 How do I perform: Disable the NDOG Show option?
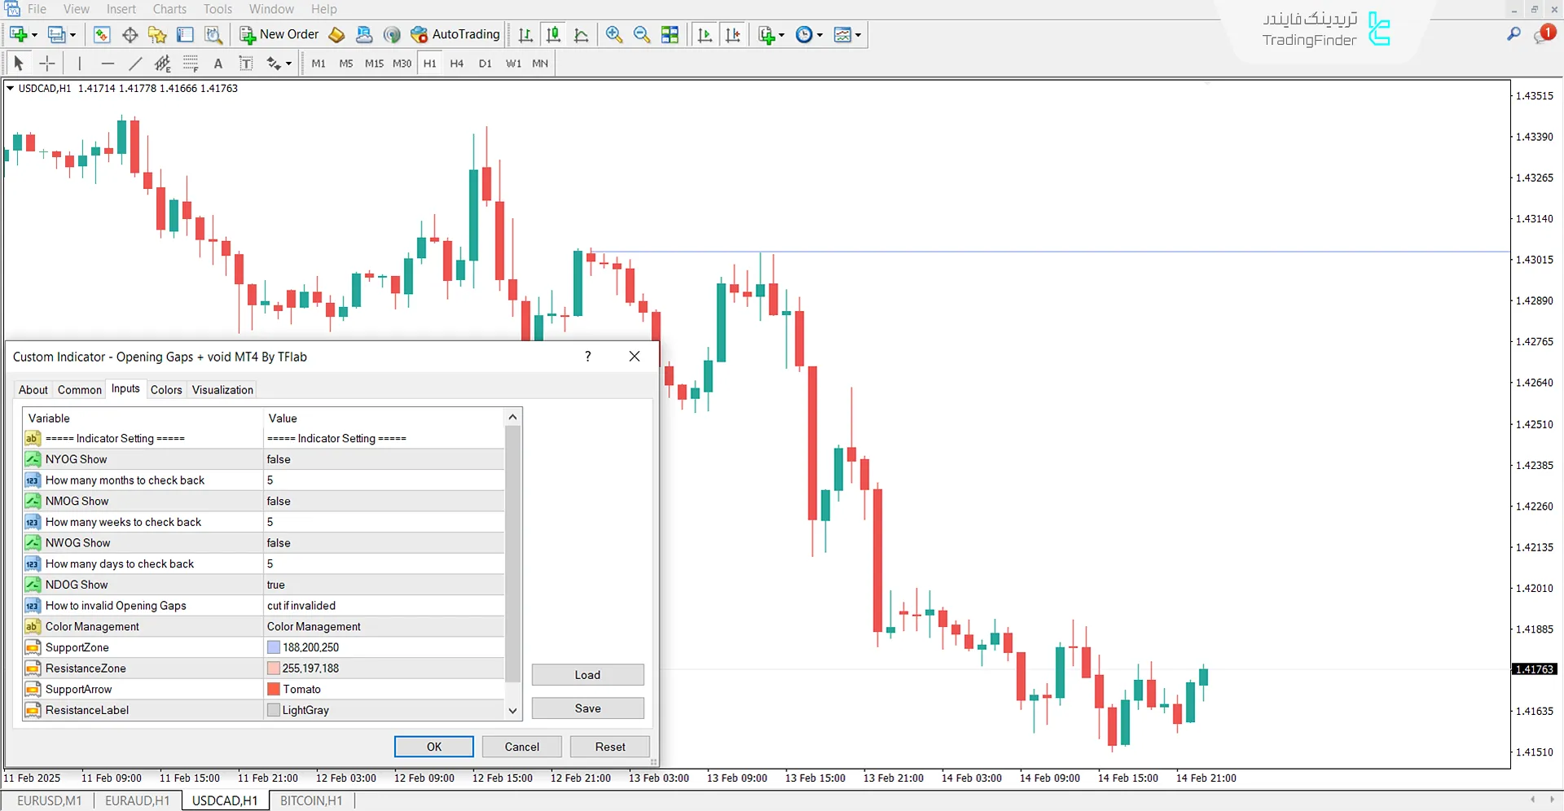(x=383, y=584)
